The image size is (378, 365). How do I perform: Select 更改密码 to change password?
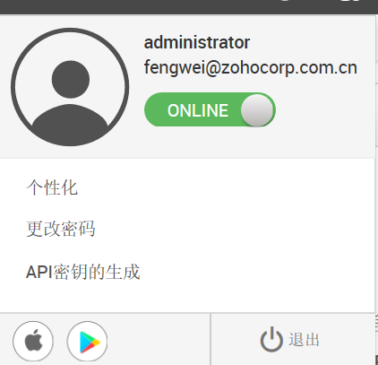pos(61,229)
